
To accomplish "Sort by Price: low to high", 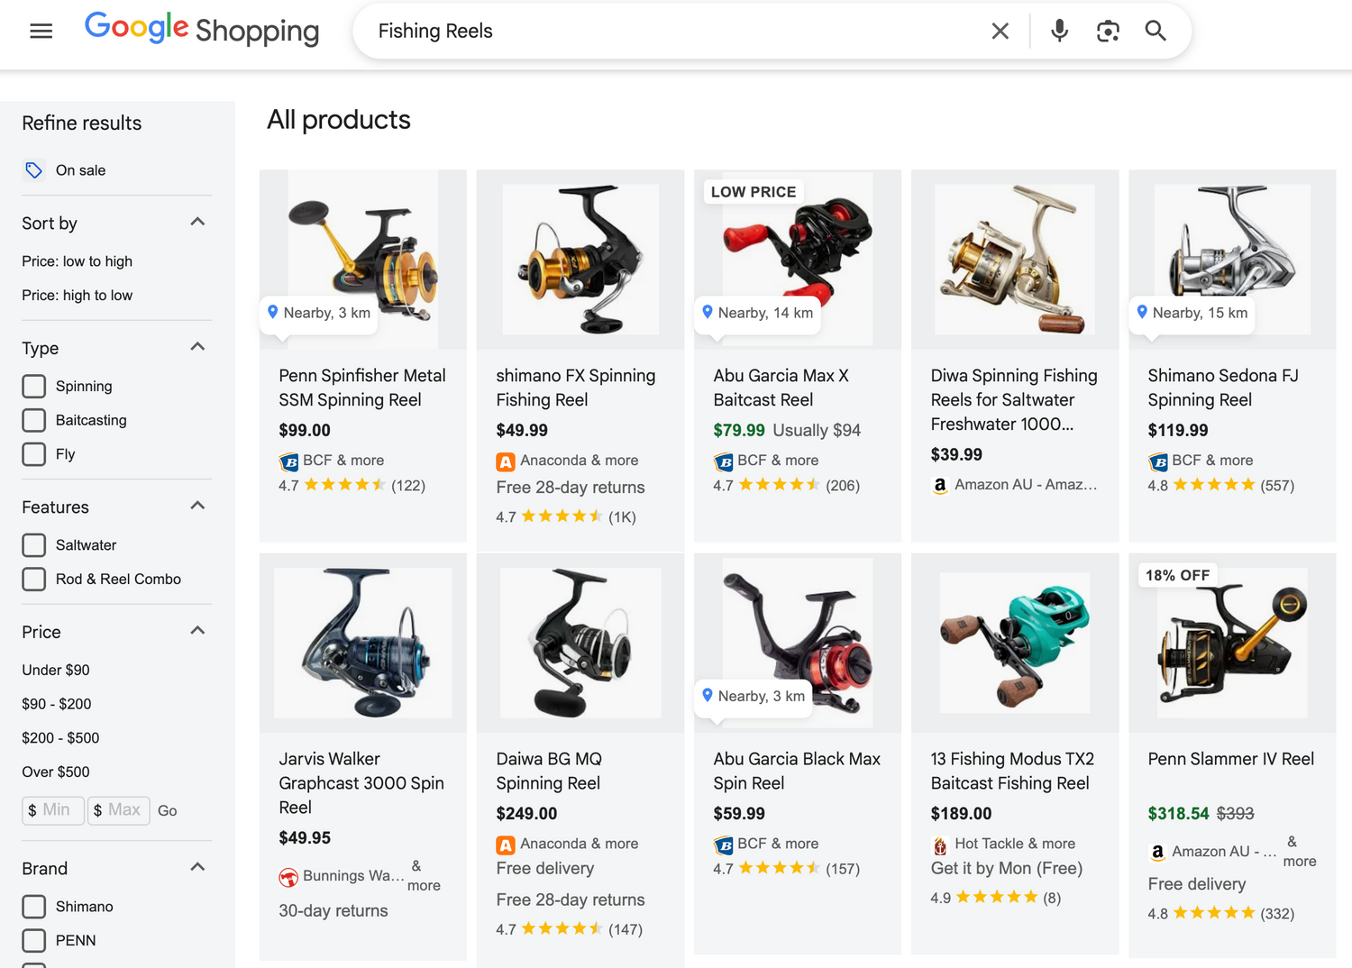I will click(x=78, y=261).
